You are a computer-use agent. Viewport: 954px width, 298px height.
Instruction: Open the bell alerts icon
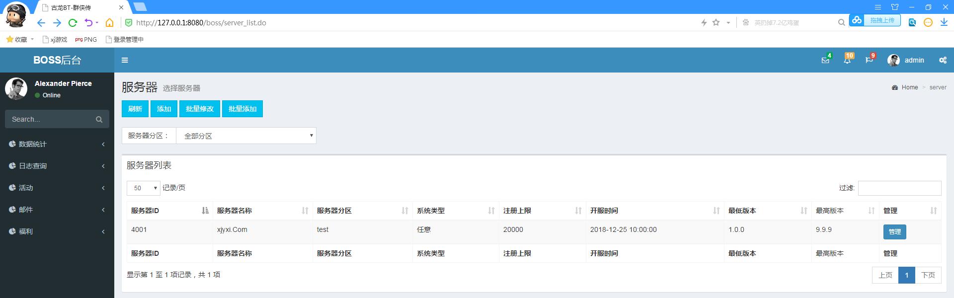click(847, 60)
